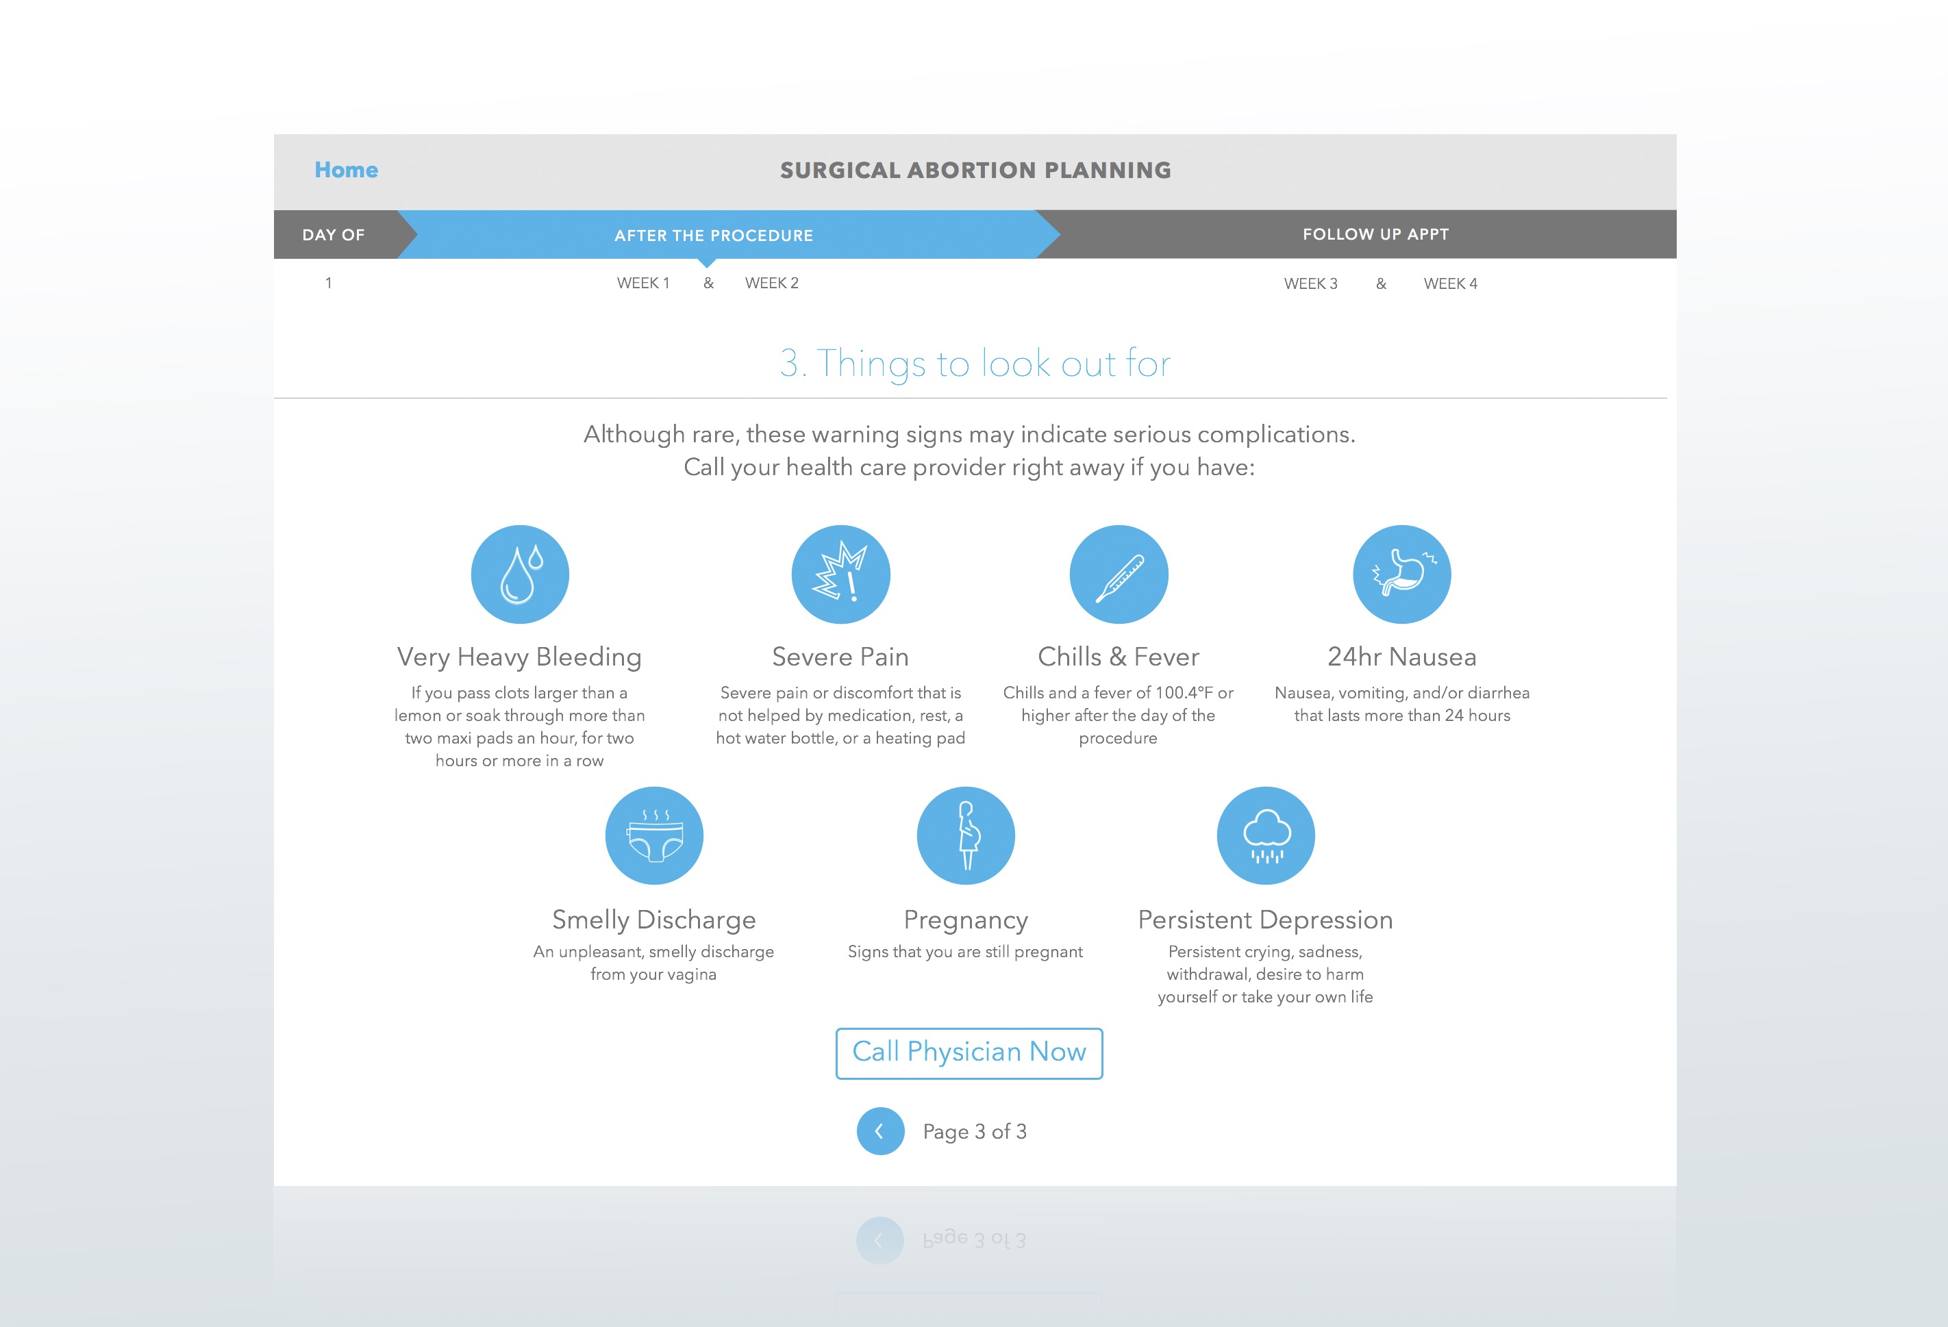Screen dimensions: 1948x1327
Task: Click 'Call your health care provider' line
Action: [x=969, y=466]
